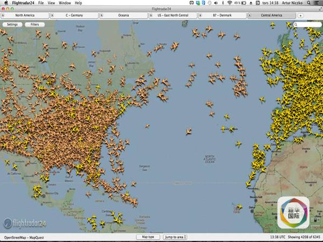Screen dimensions: 323x242
Task: Switch to the Central America tab
Action: [x=272, y=16]
